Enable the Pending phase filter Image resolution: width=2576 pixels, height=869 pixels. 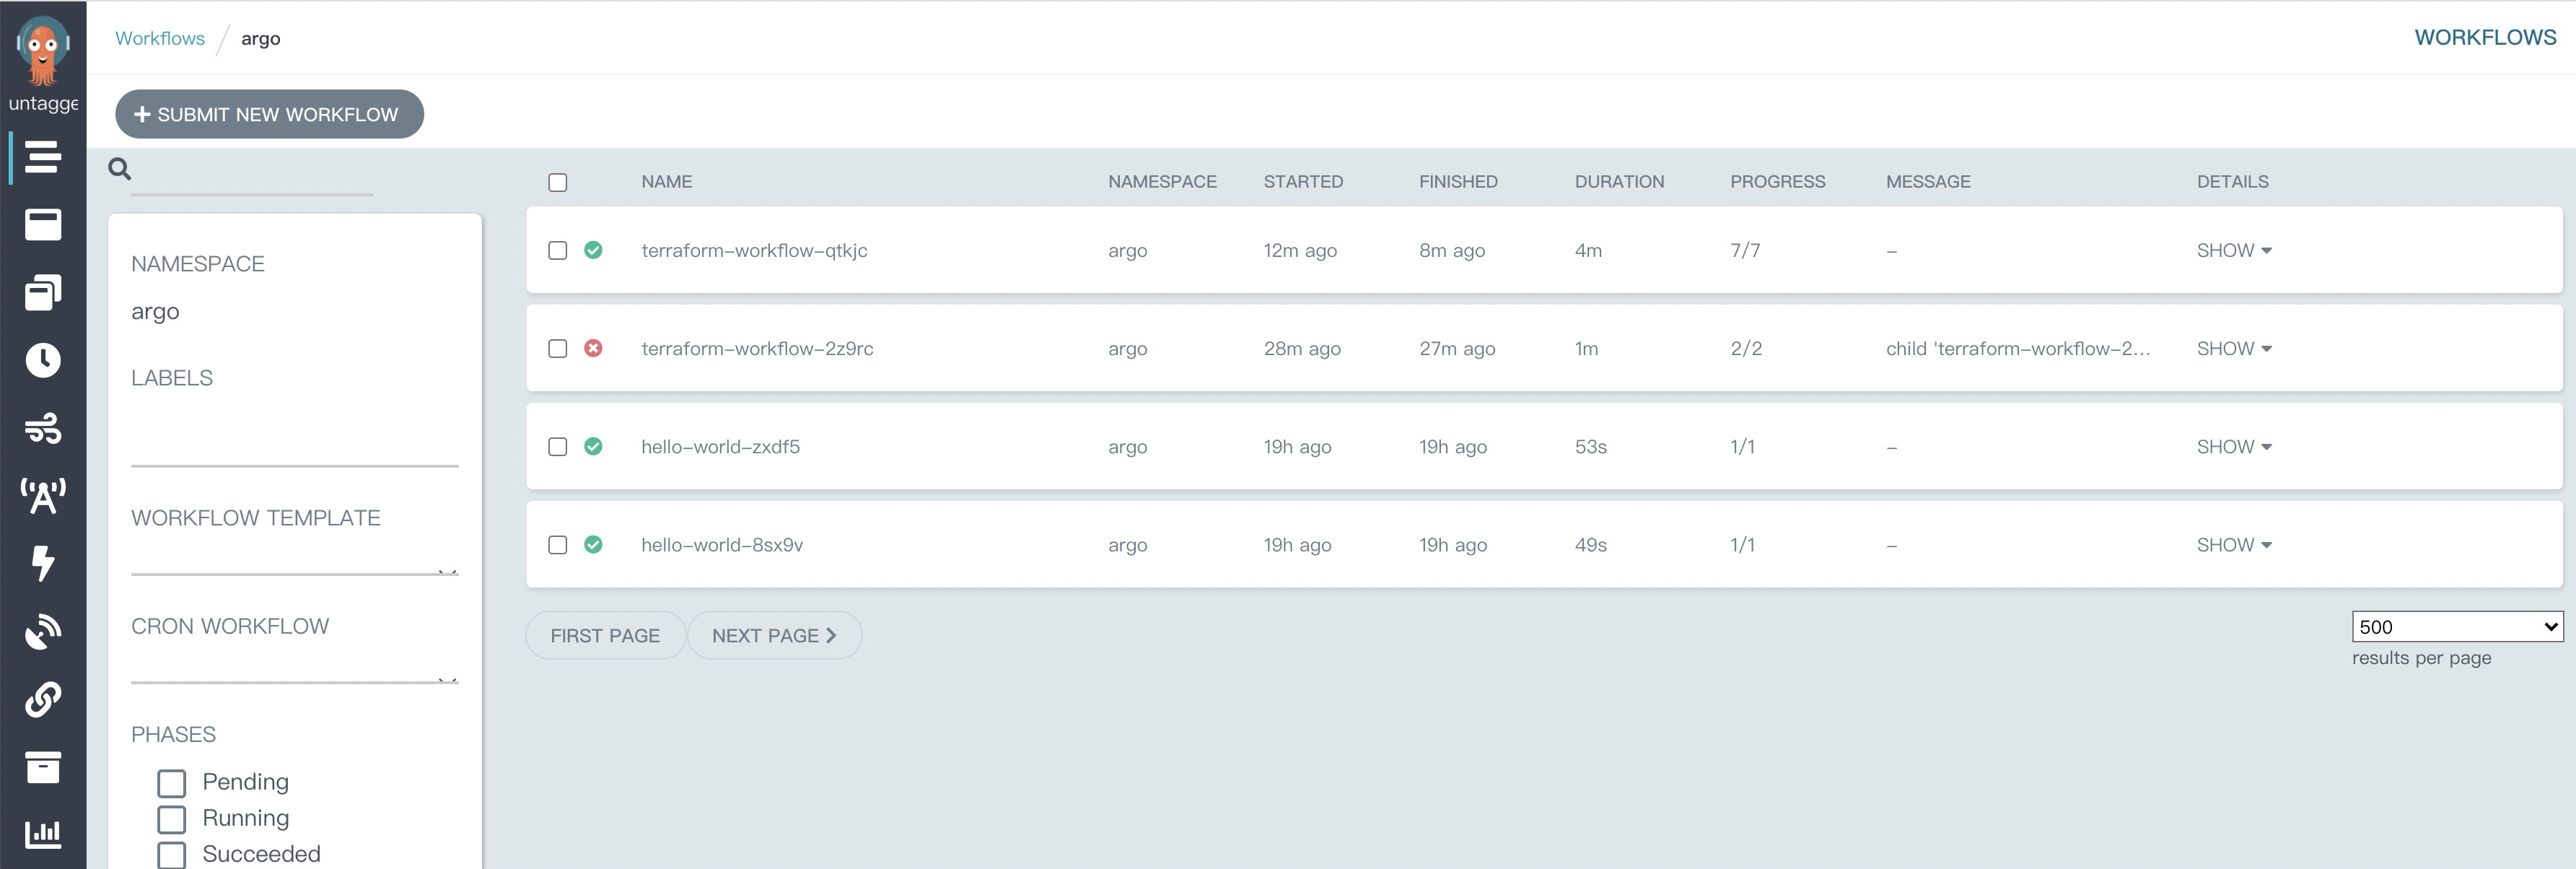(x=172, y=782)
